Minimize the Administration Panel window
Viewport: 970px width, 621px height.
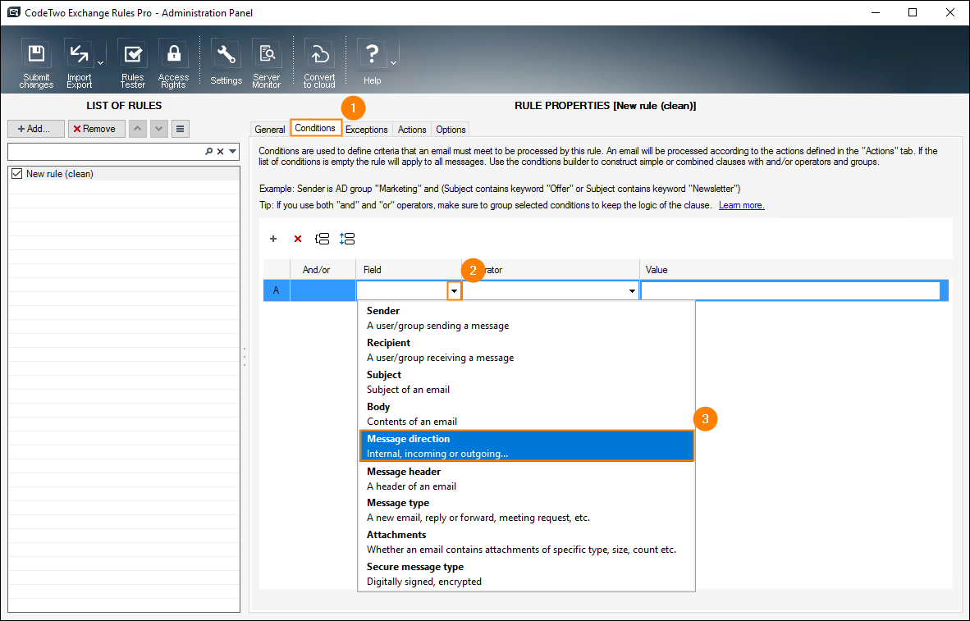pos(875,12)
